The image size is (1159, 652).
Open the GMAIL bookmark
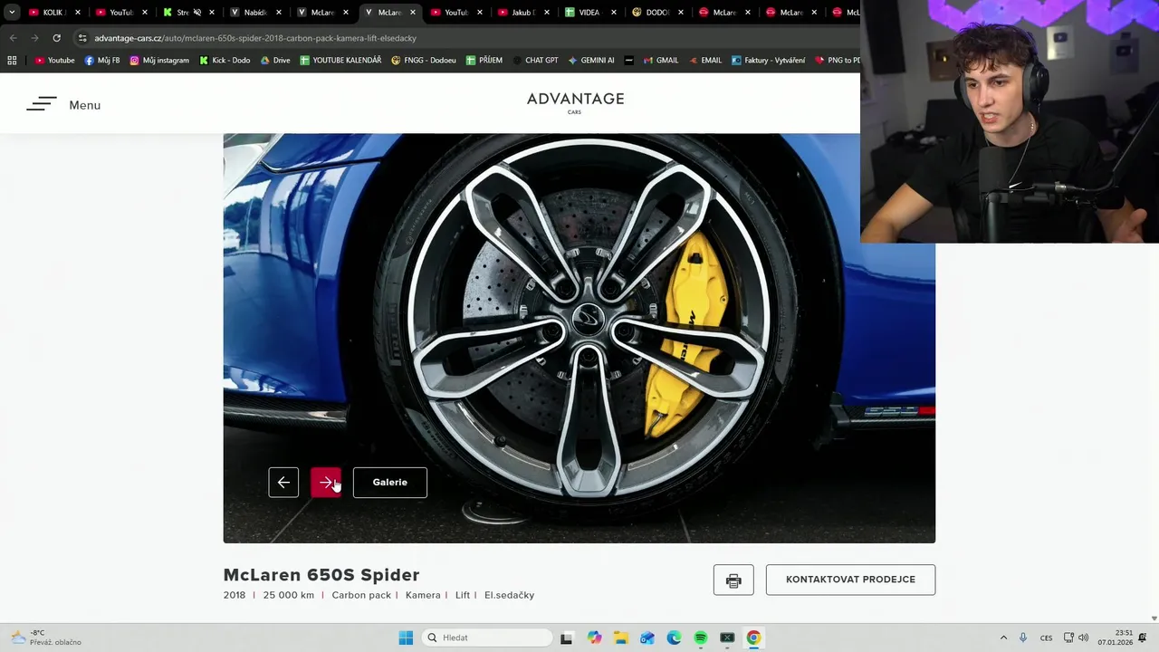coord(660,60)
